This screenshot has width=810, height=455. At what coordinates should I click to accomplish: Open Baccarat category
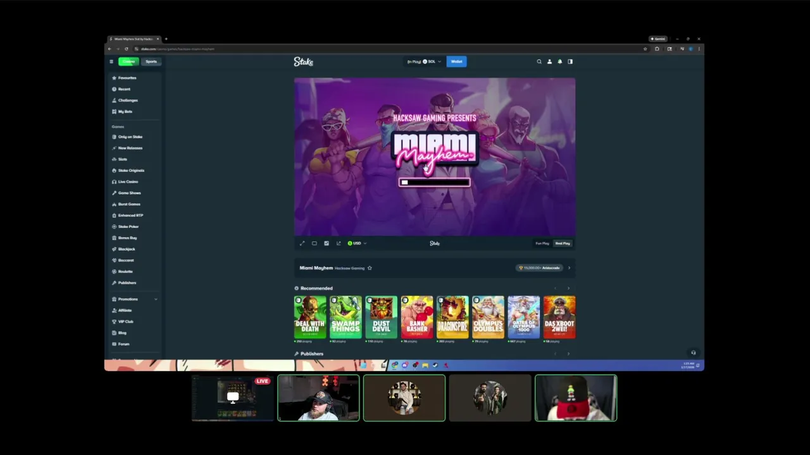(x=123, y=260)
